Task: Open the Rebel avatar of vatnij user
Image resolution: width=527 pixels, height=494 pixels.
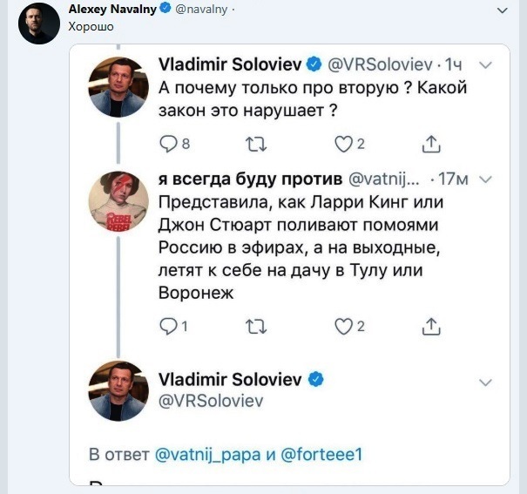Action: click(x=118, y=201)
